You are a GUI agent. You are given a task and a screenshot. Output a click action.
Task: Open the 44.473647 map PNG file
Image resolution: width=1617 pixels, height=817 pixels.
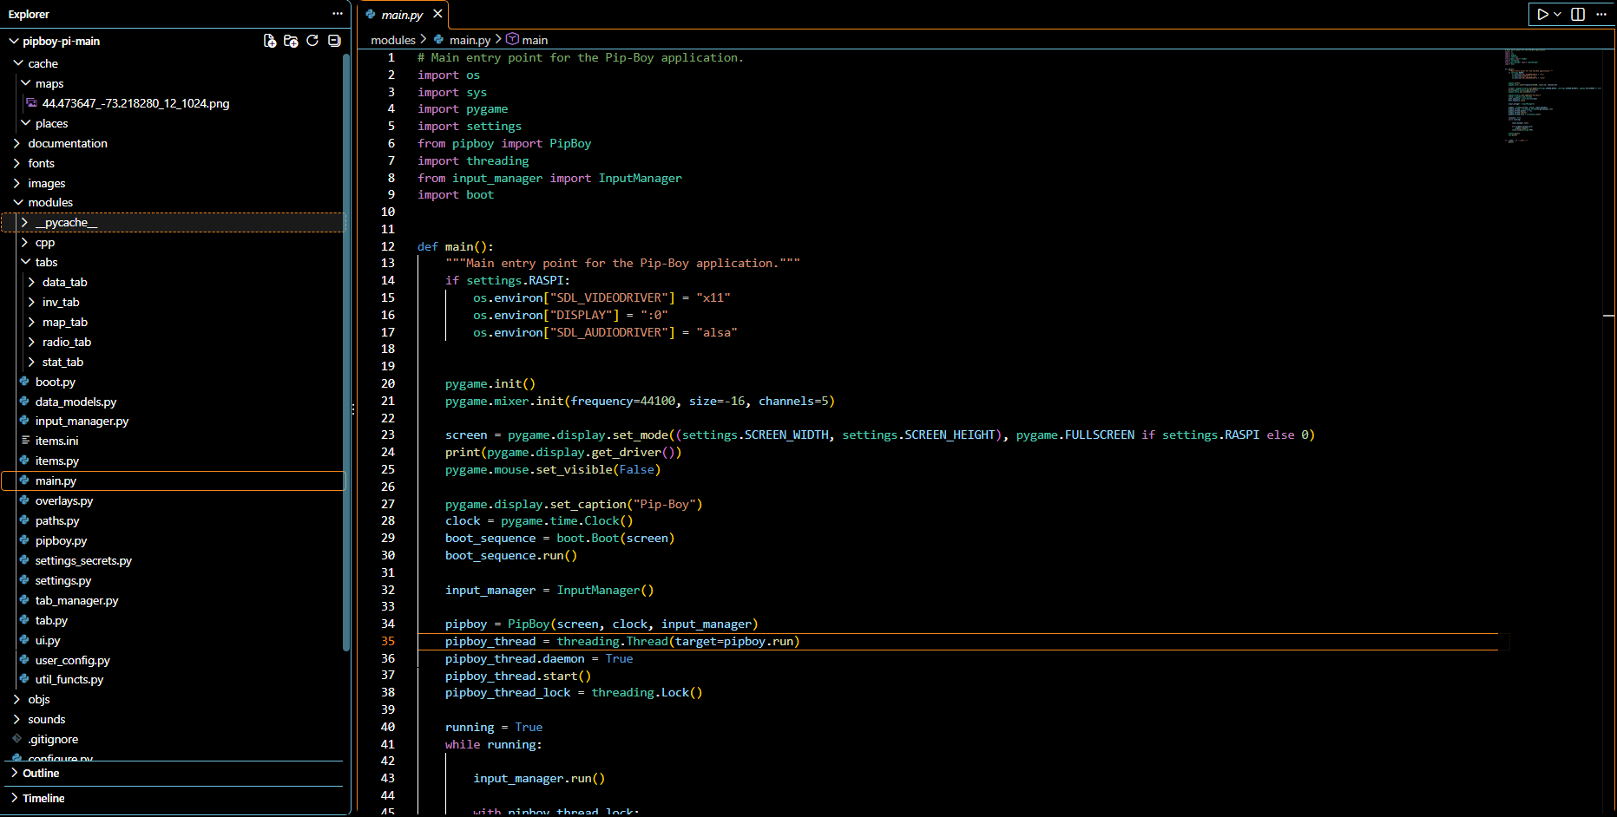[x=135, y=103]
